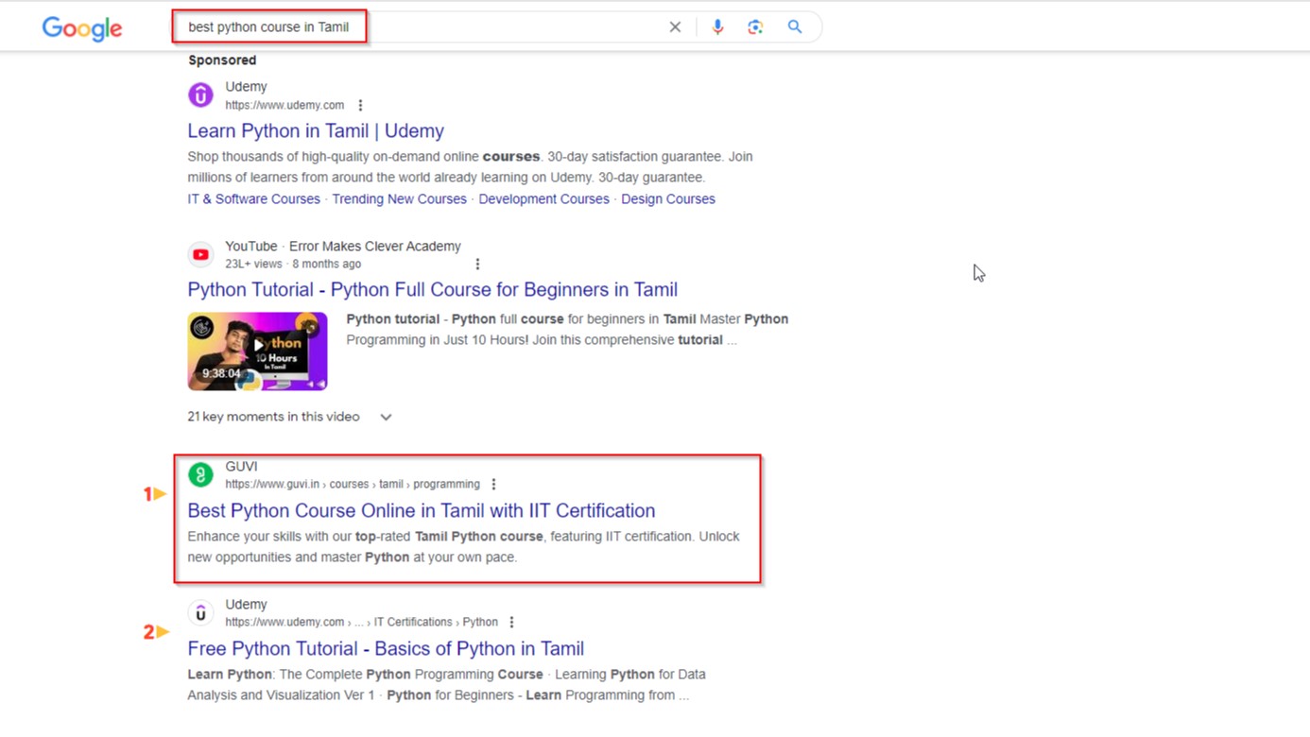
Task: Click the Udemy favicon on the sponsored result
Action: (199, 94)
